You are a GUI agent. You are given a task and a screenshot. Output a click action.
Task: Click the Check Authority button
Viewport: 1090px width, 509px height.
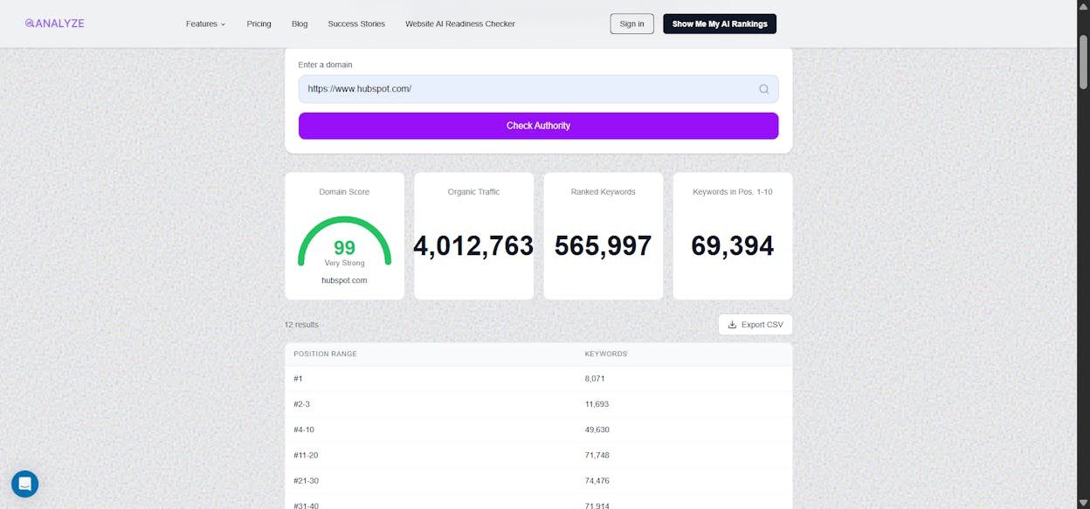(x=538, y=126)
